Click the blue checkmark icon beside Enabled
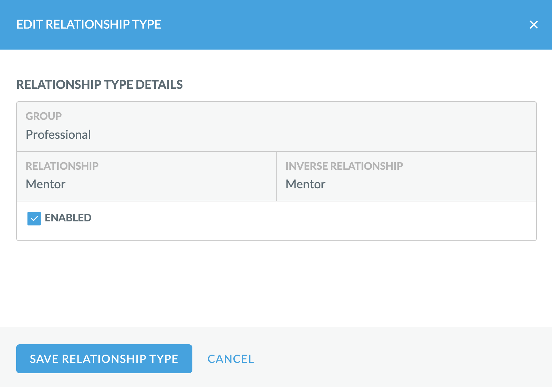 [34, 219]
